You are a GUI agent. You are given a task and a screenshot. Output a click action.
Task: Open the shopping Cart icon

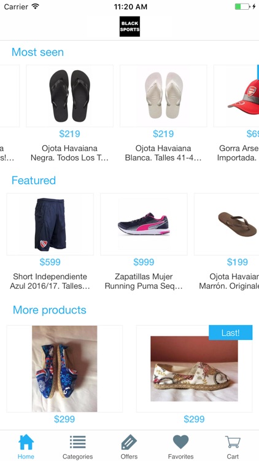[x=233, y=442]
